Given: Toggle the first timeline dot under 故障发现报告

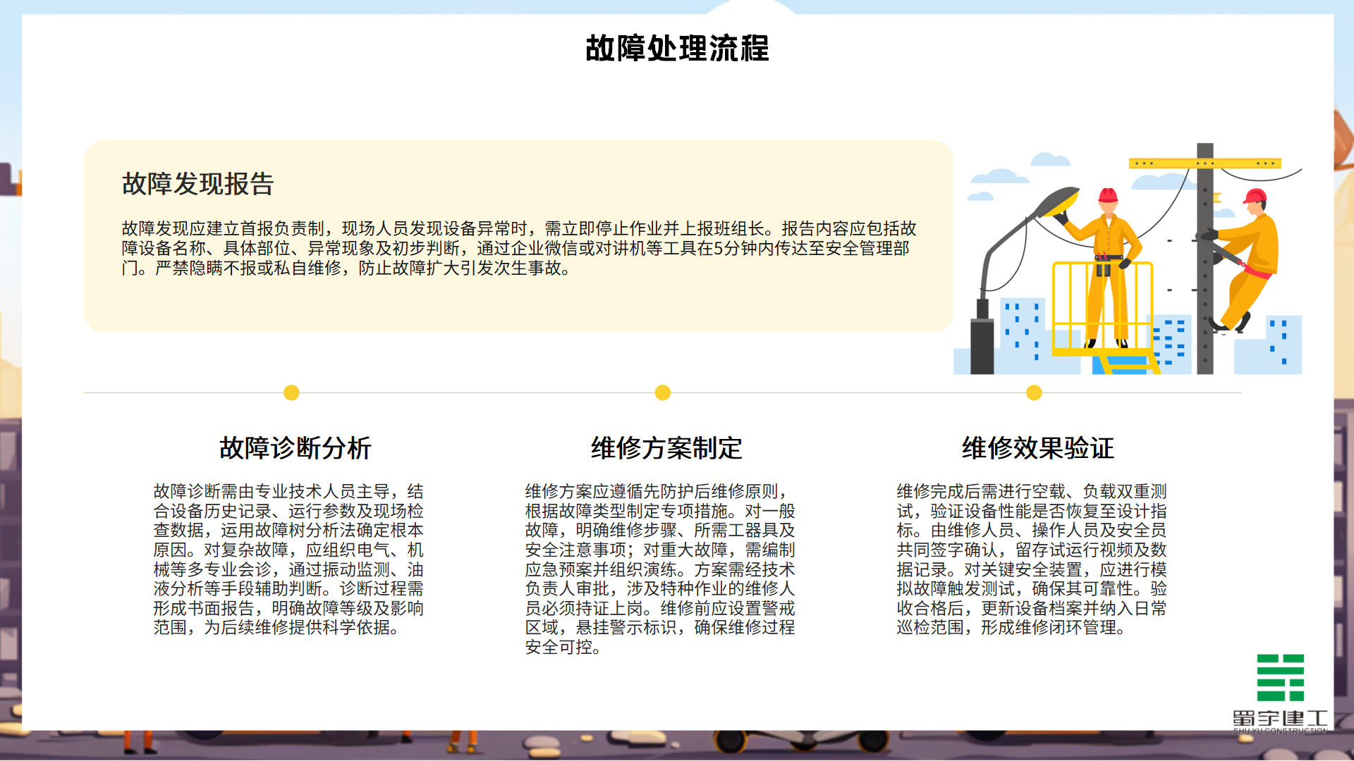Looking at the screenshot, I should (291, 394).
